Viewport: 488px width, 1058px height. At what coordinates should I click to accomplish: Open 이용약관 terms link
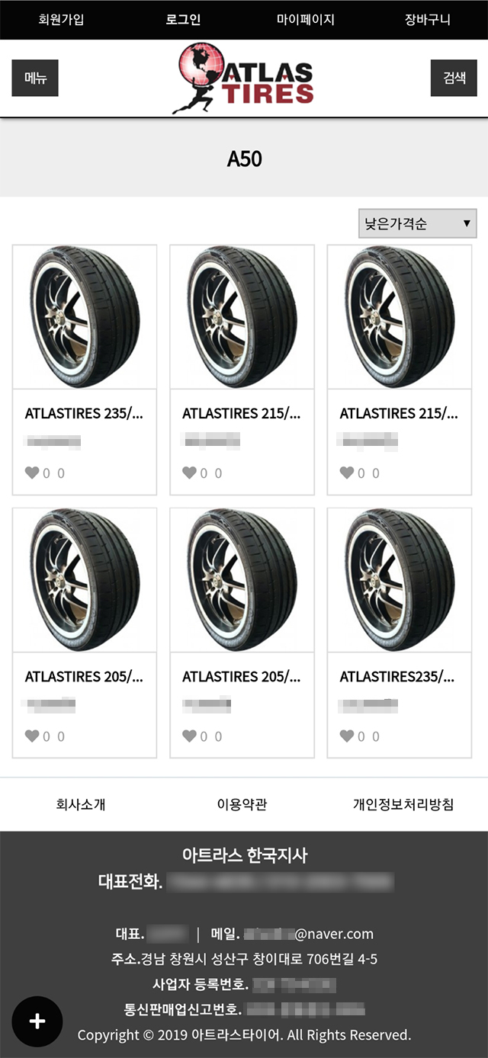click(x=242, y=804)
